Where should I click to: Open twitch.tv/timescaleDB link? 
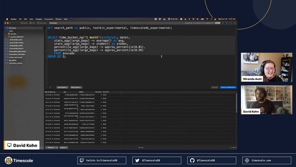(102, 161)
